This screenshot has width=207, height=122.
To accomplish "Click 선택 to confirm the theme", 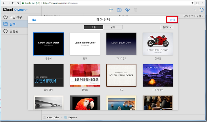I will pos(172,20).
